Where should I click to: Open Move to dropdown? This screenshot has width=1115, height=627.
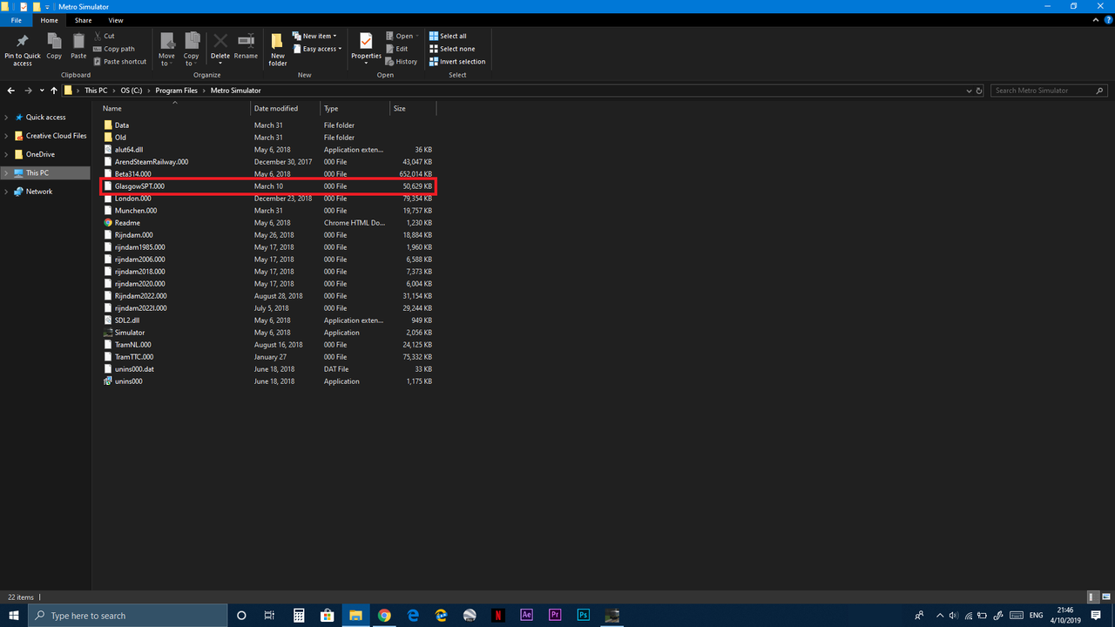(166, 49)
